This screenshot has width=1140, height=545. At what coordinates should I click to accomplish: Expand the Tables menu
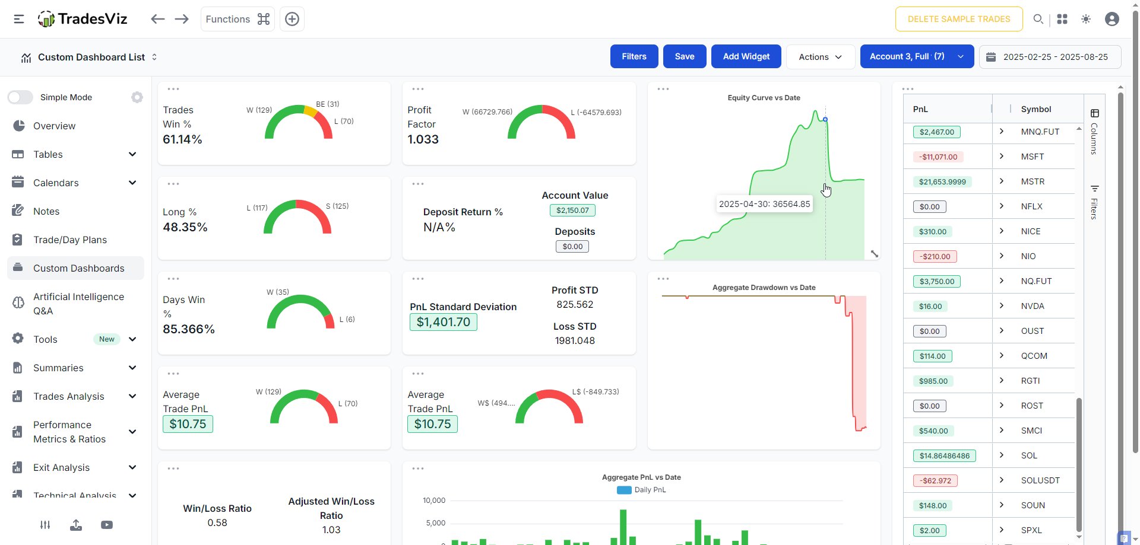point(75,154)
